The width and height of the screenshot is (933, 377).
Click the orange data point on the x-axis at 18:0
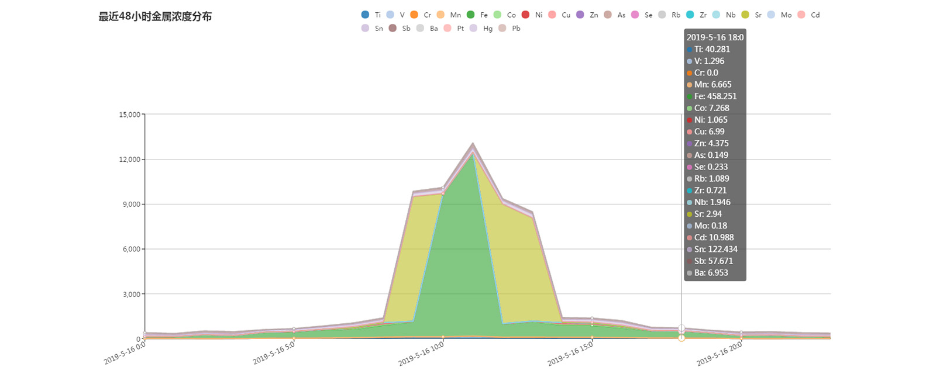681,338
